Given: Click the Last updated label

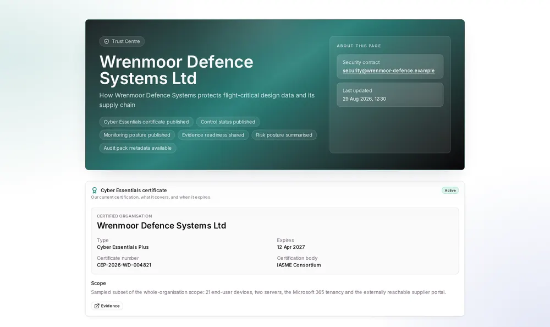Looking at the screenshot, I should coord(357,91).
